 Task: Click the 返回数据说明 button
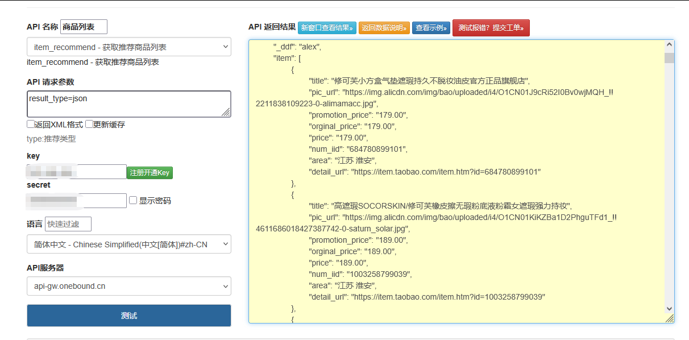(x=384, y=27)
